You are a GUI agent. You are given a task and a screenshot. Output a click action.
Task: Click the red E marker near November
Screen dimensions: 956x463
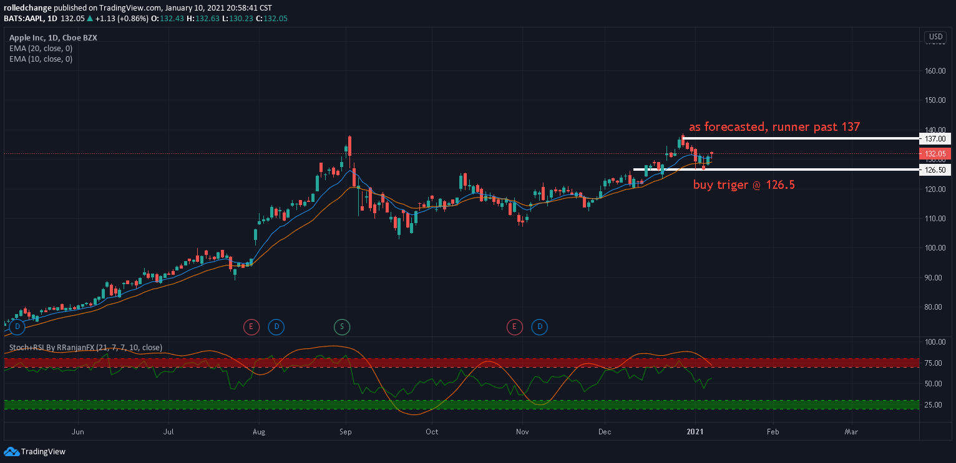[514, 327]
